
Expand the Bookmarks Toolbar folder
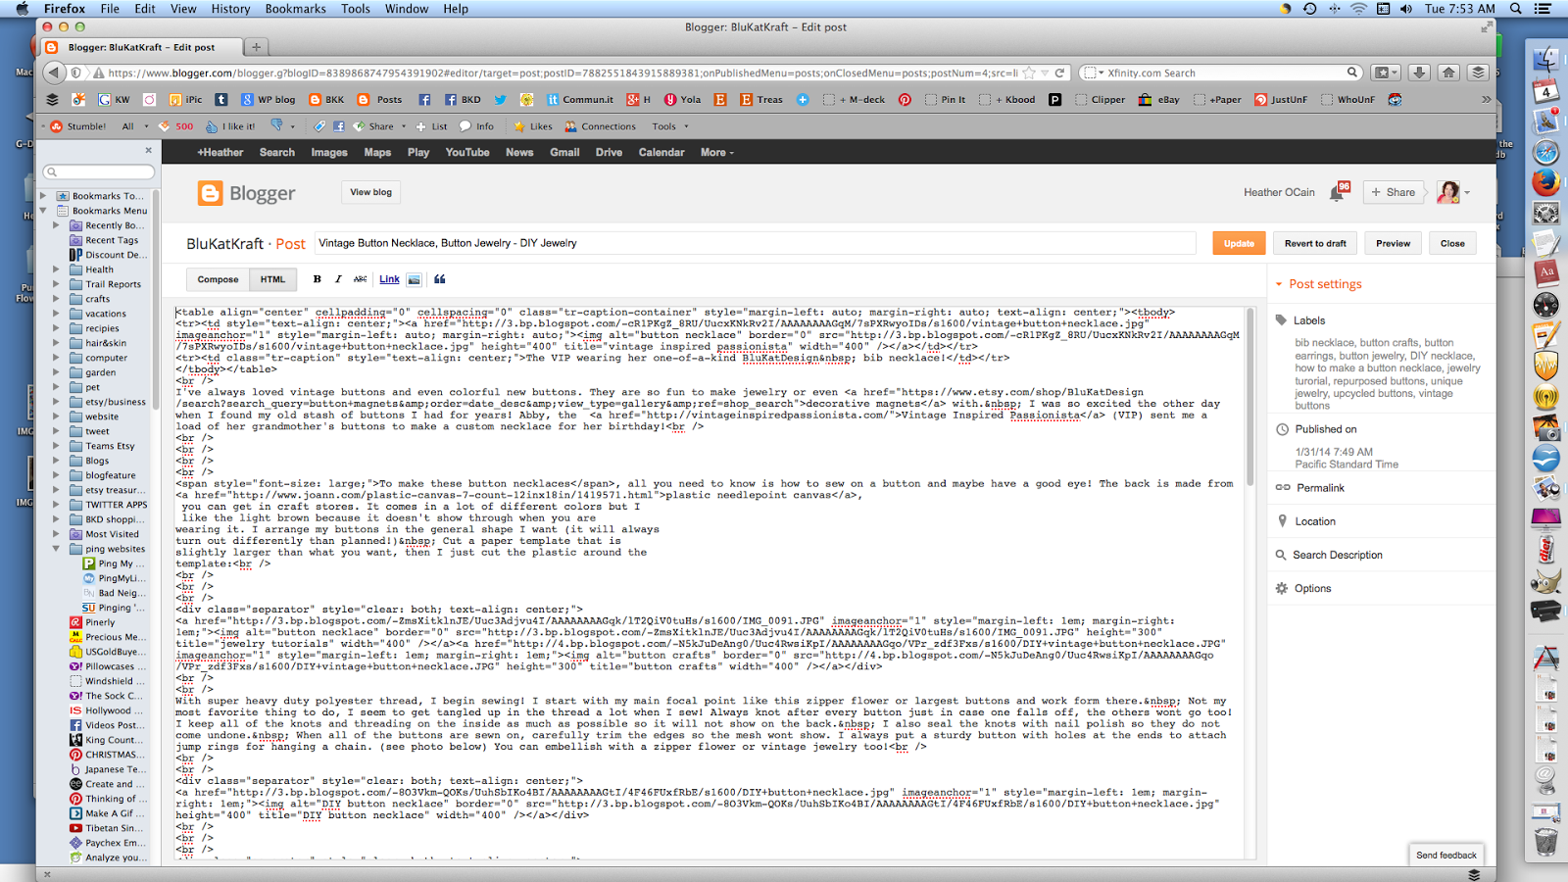pyautogui.click(x=43, y=196)
